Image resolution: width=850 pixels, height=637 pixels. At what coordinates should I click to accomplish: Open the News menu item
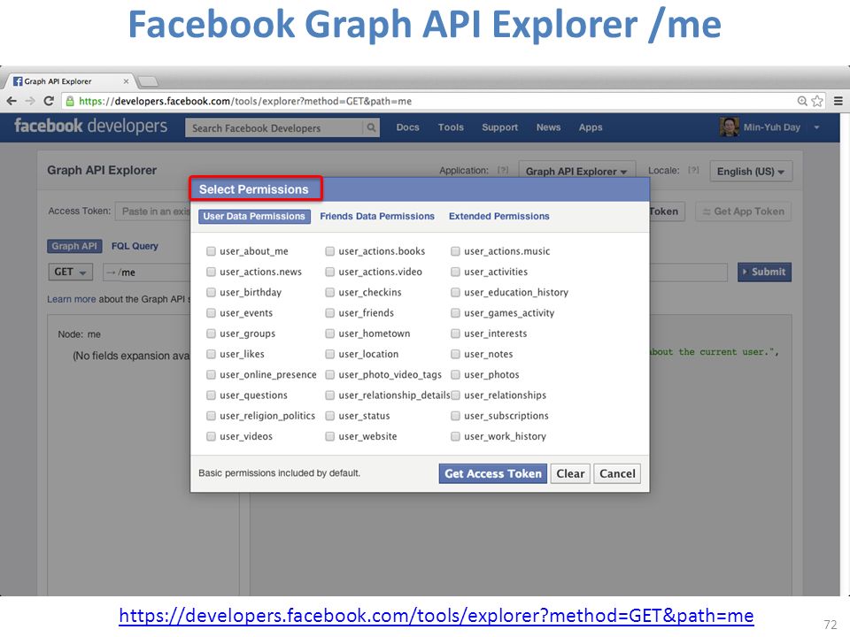549,127
